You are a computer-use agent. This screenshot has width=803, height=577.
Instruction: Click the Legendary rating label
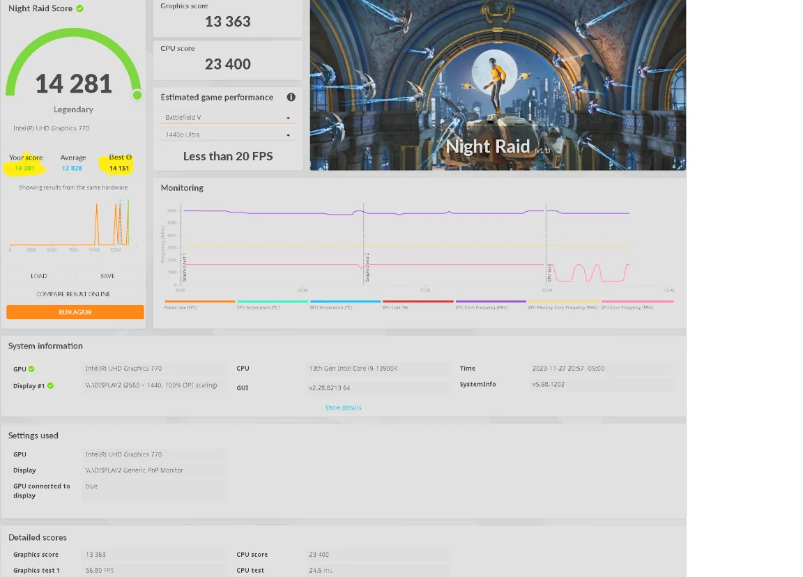73,109
